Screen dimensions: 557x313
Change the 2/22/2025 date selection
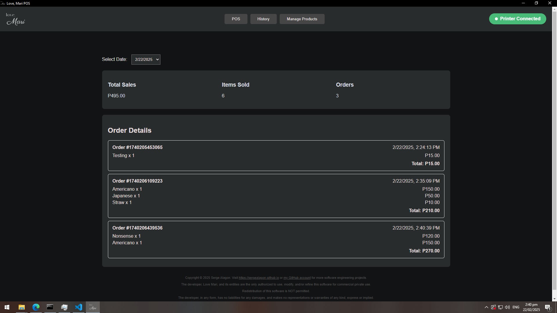[146, 59]
